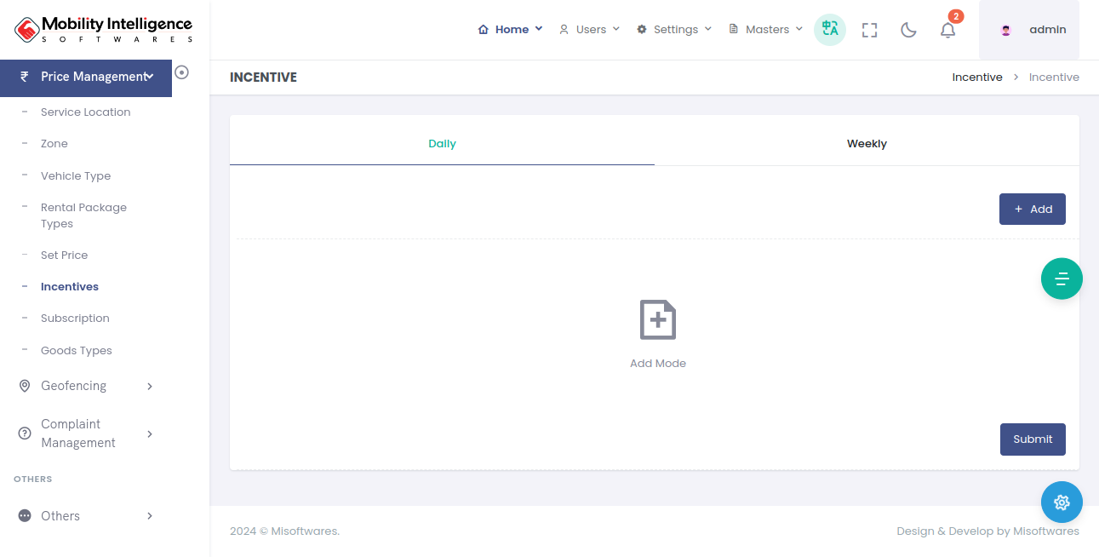
Task: Open the notifications bell
Action: point(947,30)
